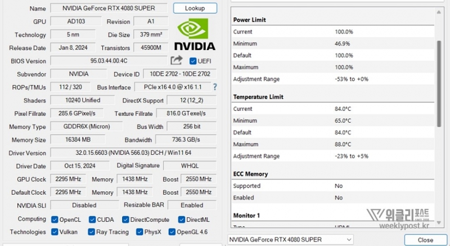This screenshot has width=450, height=246.
Task: Select Temperature Limit Minimum 65.0°C row
Action: [x=333, y=120]
